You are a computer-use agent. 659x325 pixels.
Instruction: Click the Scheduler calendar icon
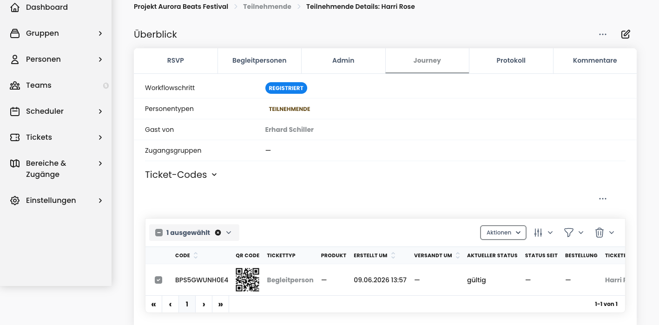[15, 111]
